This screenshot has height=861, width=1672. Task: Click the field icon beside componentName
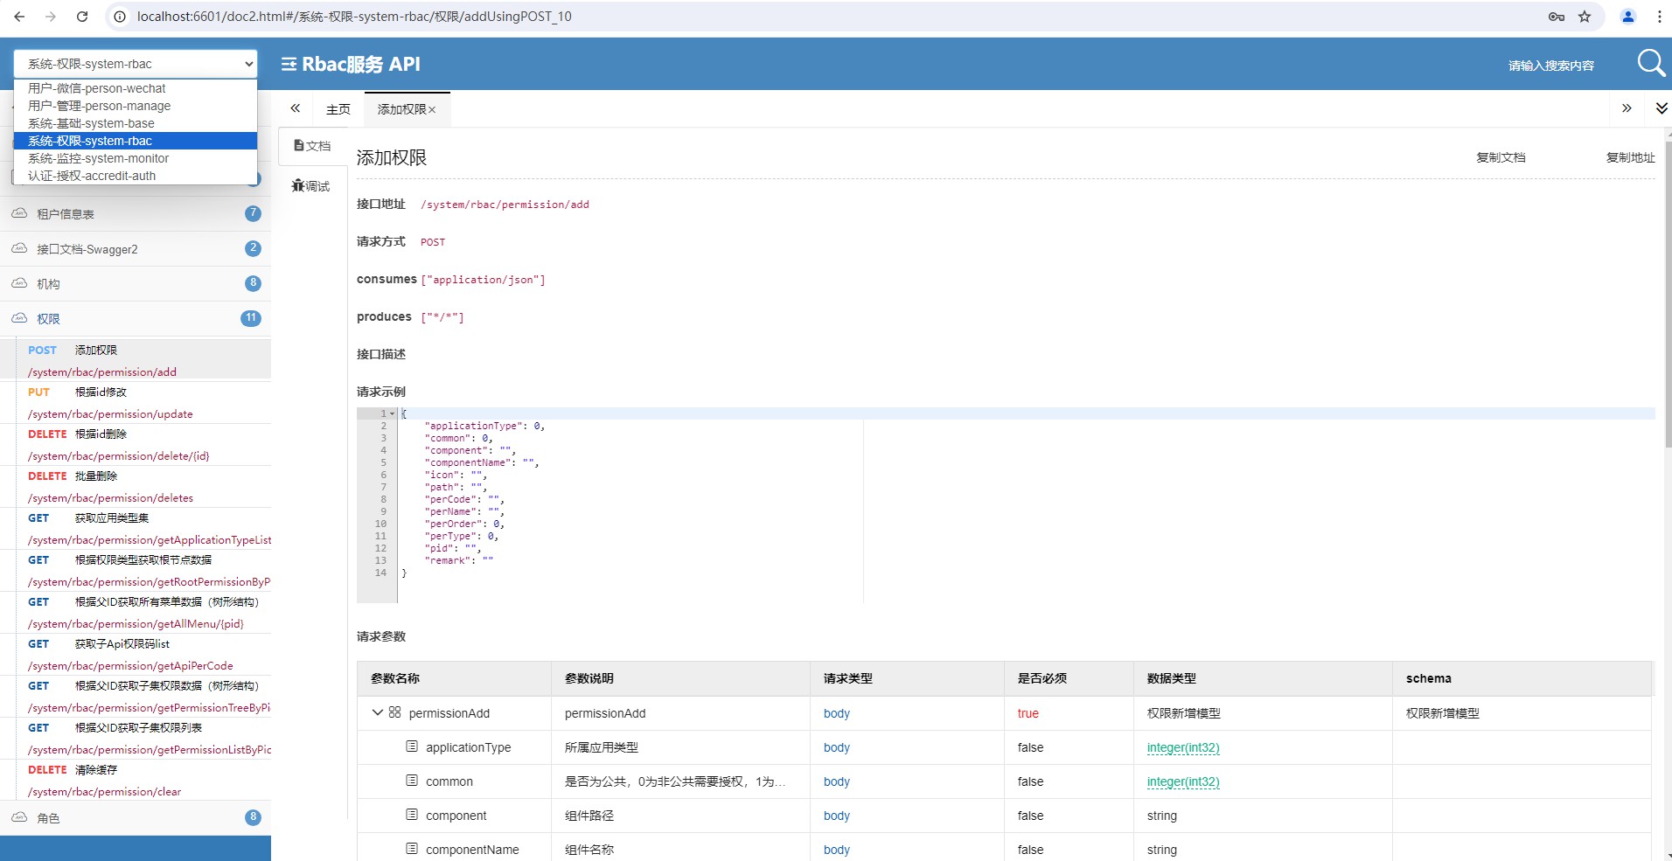point(412,849)
